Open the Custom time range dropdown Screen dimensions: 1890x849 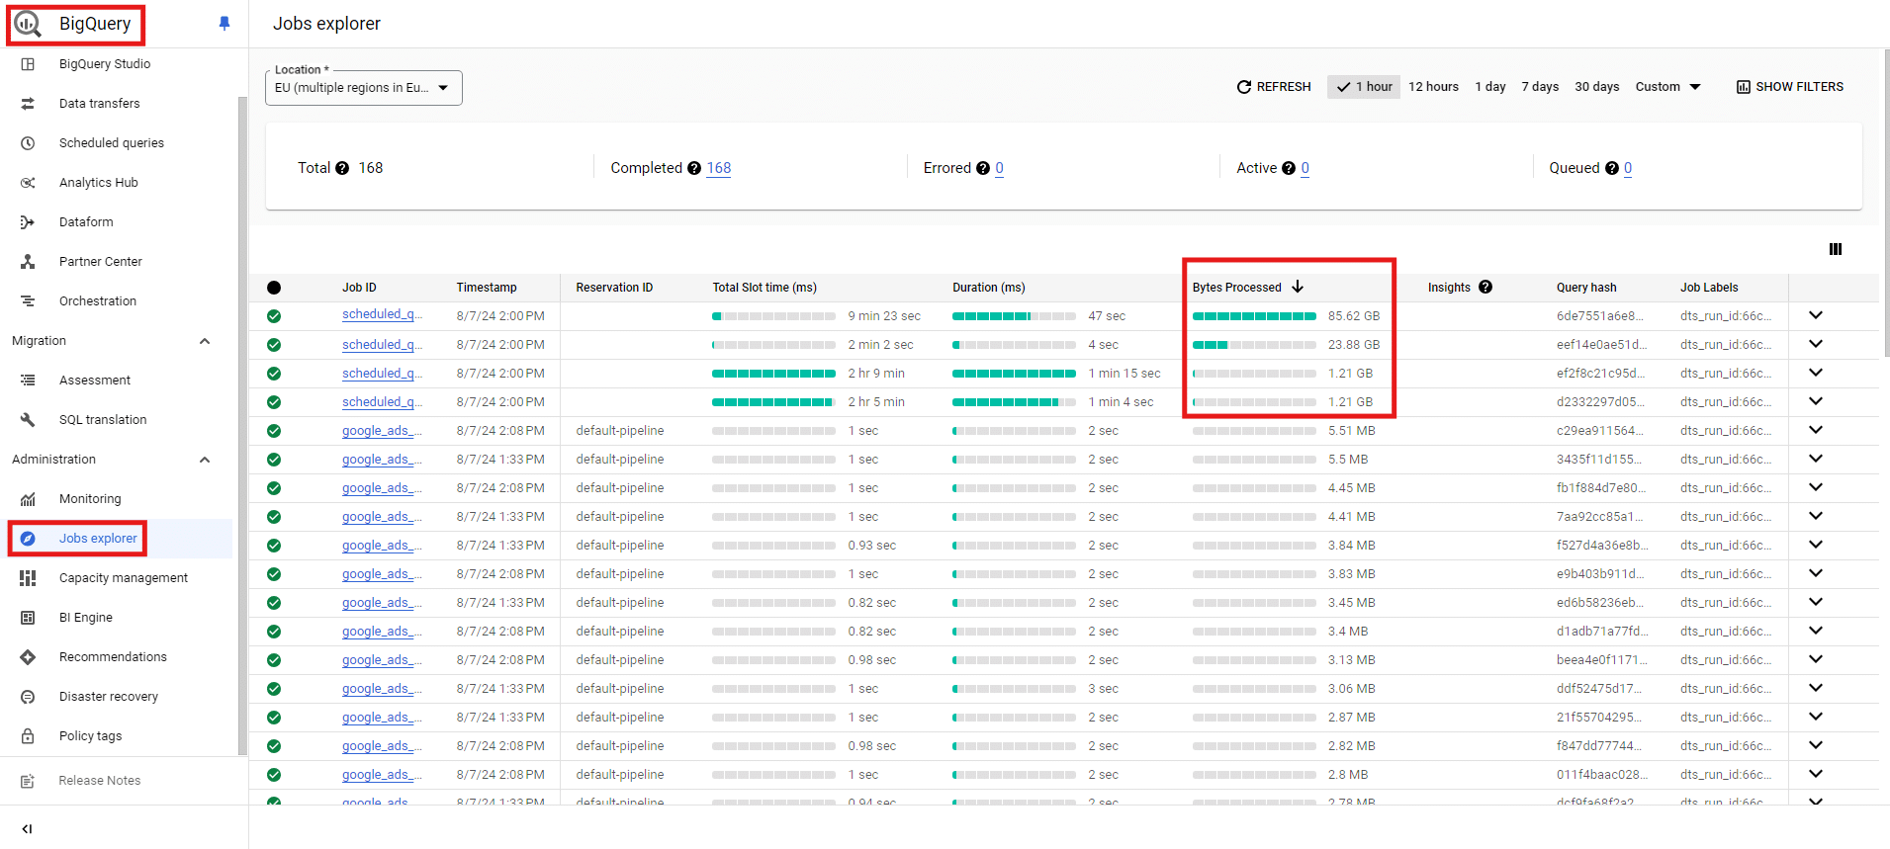click(1667, 87)
